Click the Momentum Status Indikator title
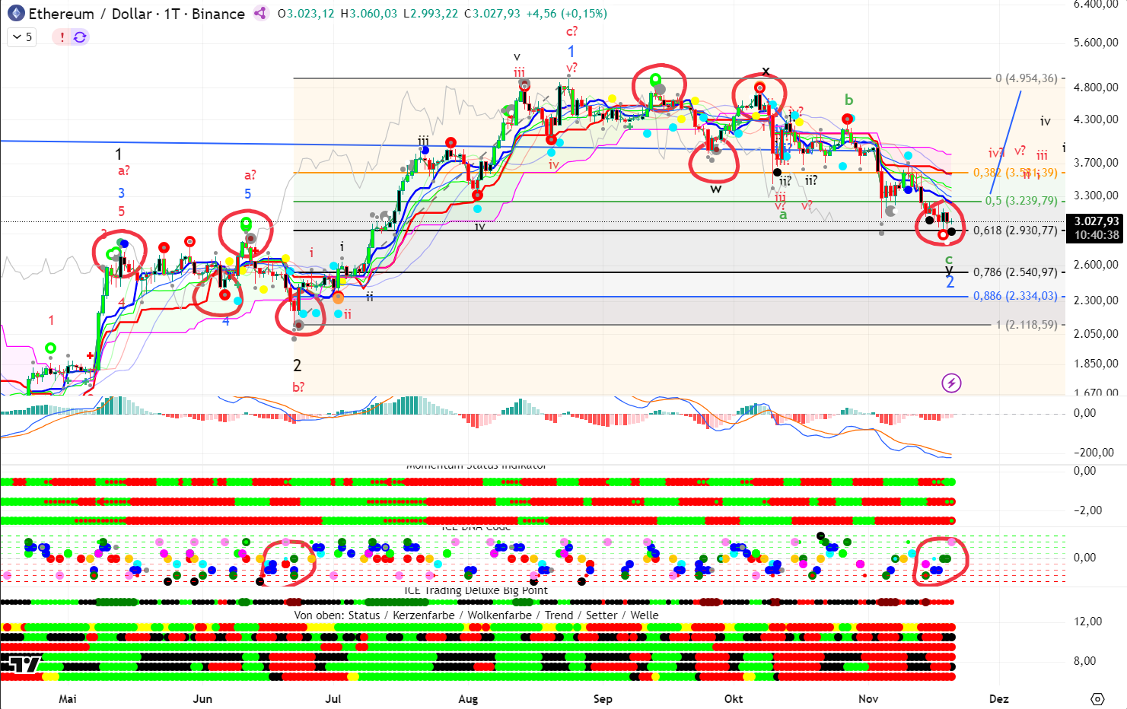This screenshot has width=1127, height=709. pyautogui.click(x=476, y=466)
